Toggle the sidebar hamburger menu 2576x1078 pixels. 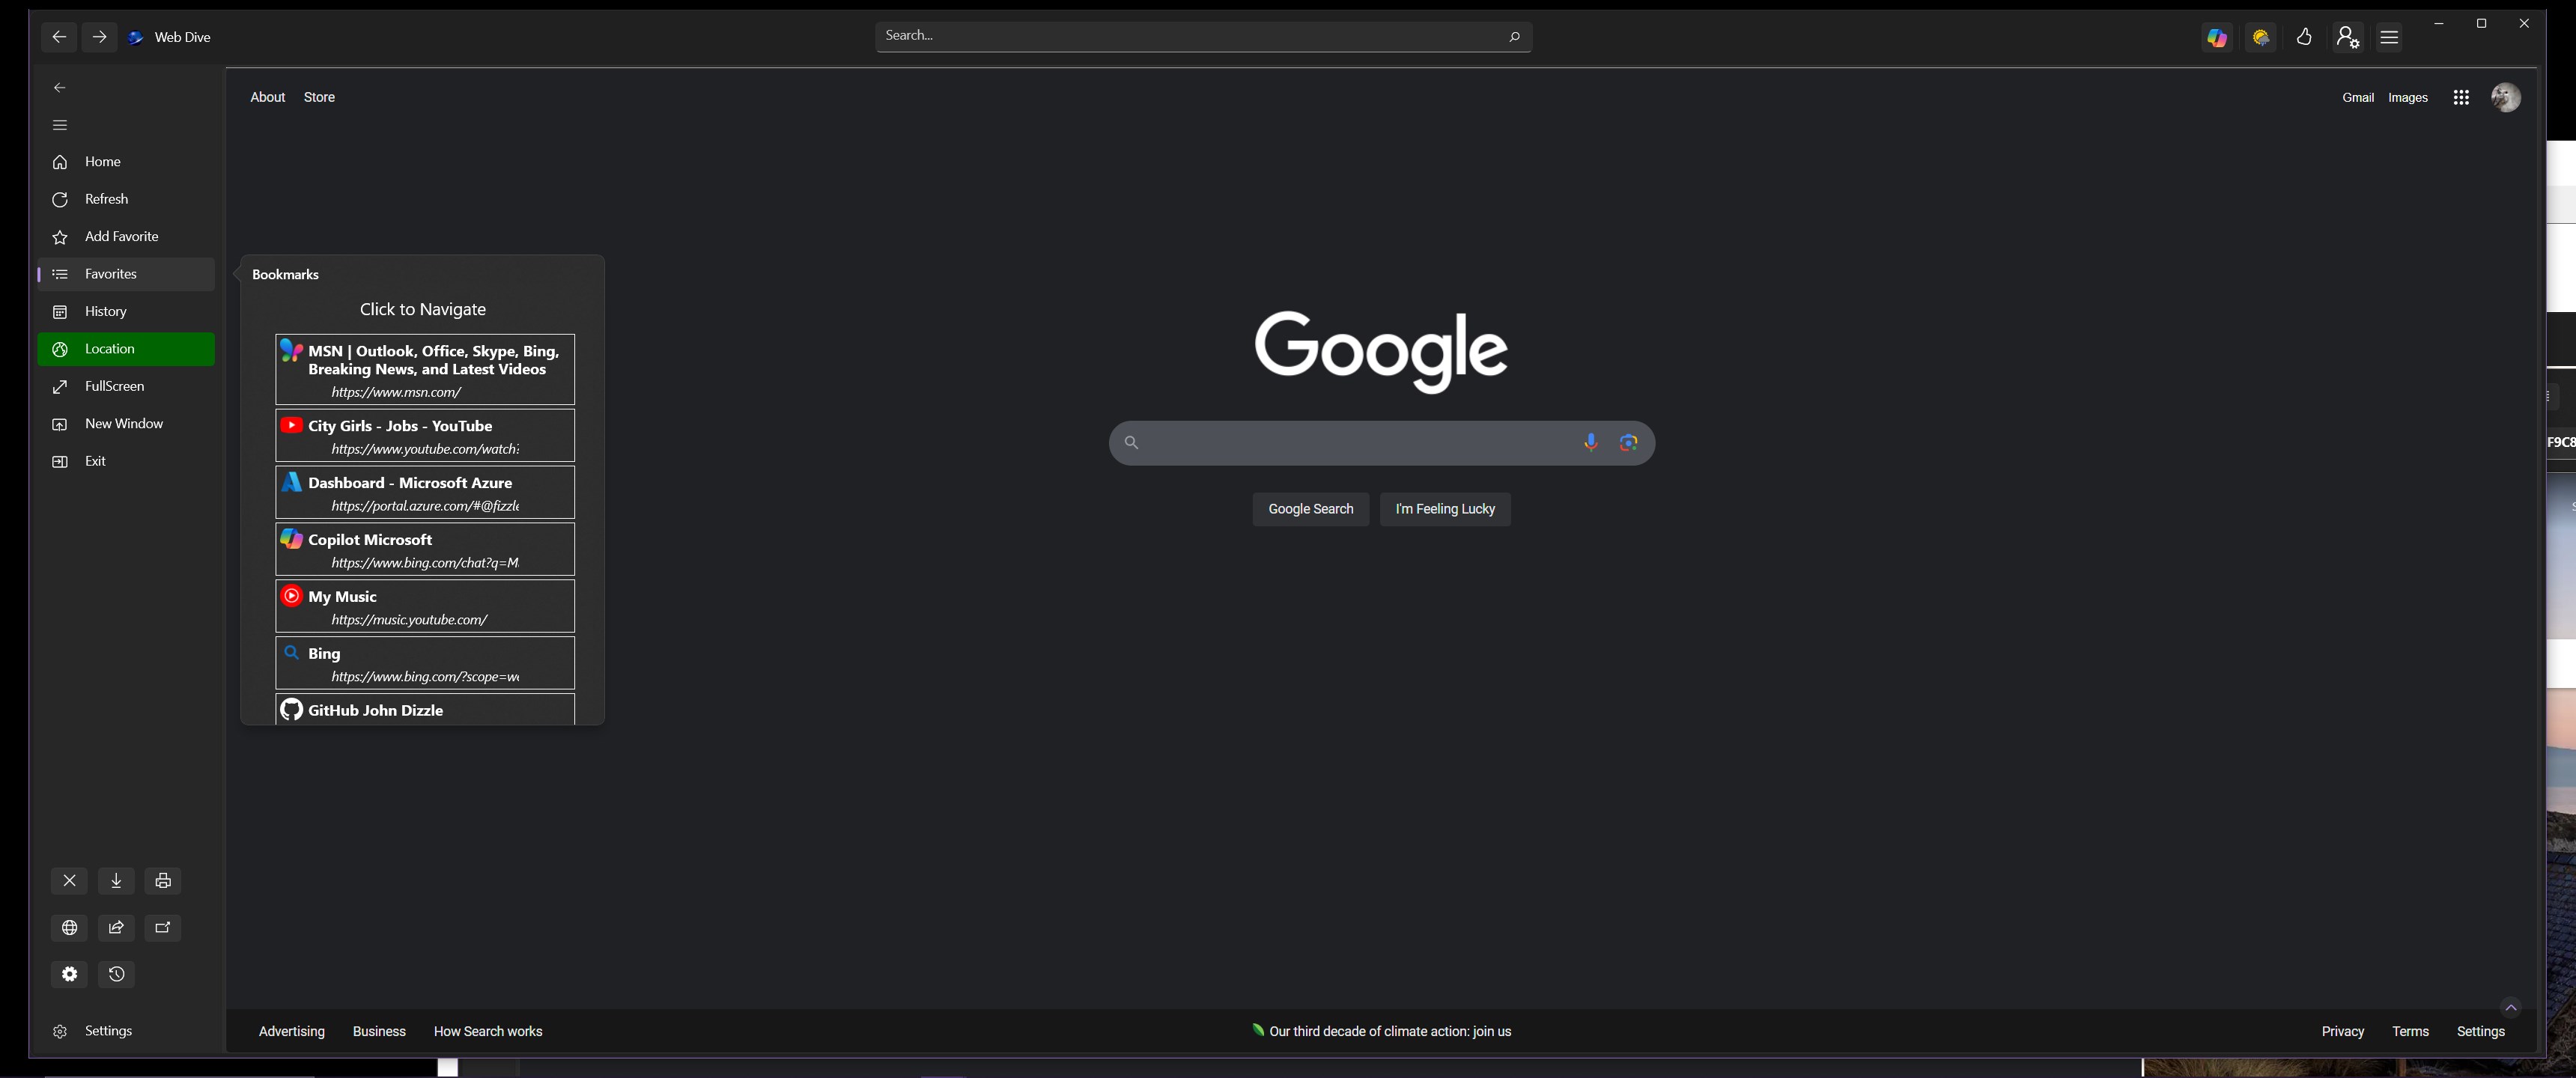pos(60,125)
